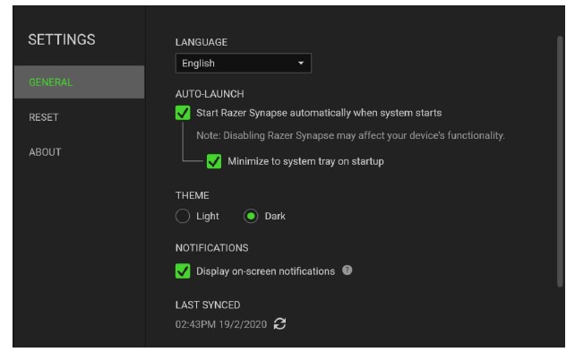Click the SETTINGS title text
The image size is (575, 352).
click(62, 39)
